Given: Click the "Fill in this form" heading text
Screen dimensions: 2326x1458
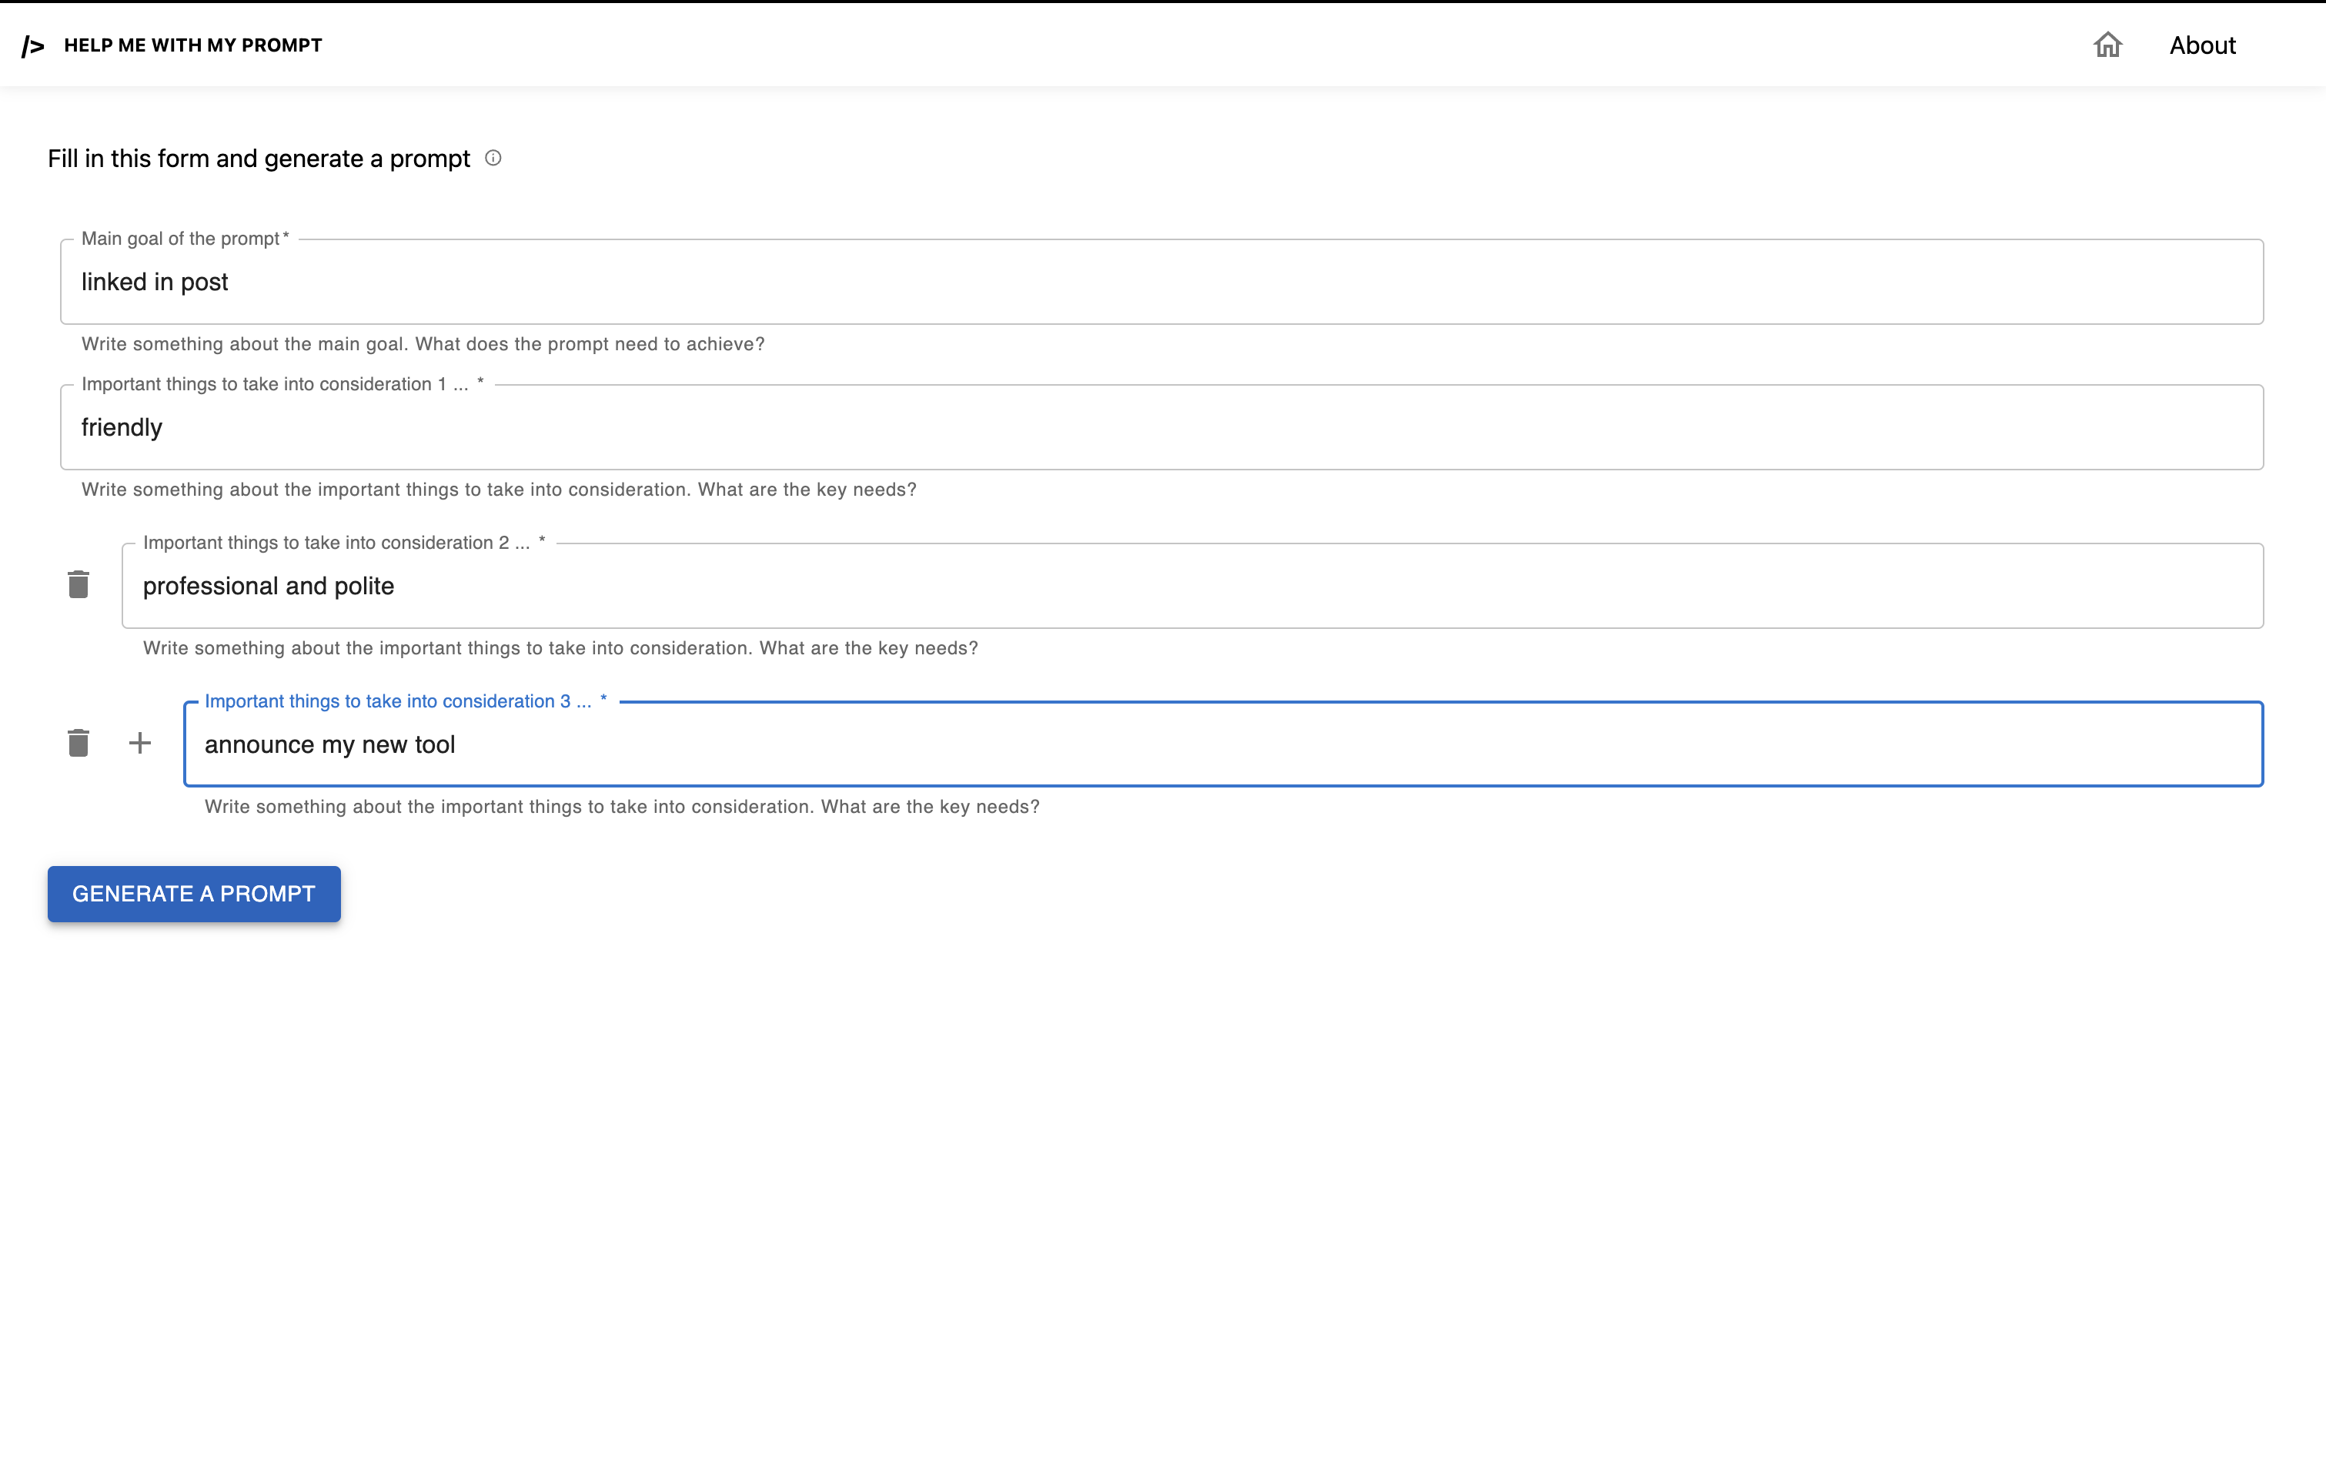Looking at the screenshot, I should (x=259, y=159).
